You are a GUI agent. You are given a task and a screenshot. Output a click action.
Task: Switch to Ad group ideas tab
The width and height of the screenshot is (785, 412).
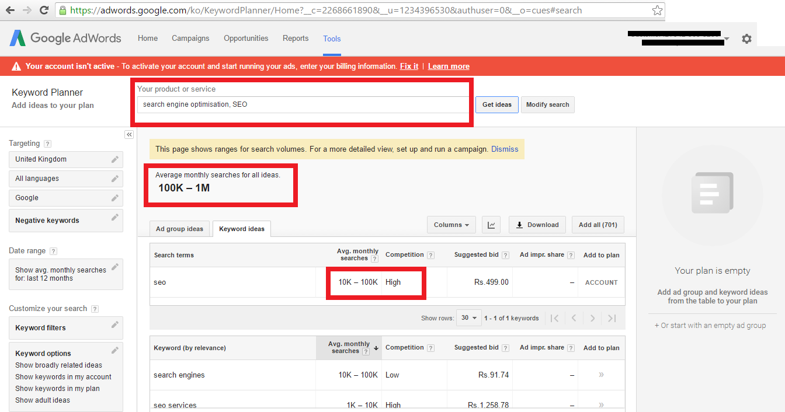point(180,229)
